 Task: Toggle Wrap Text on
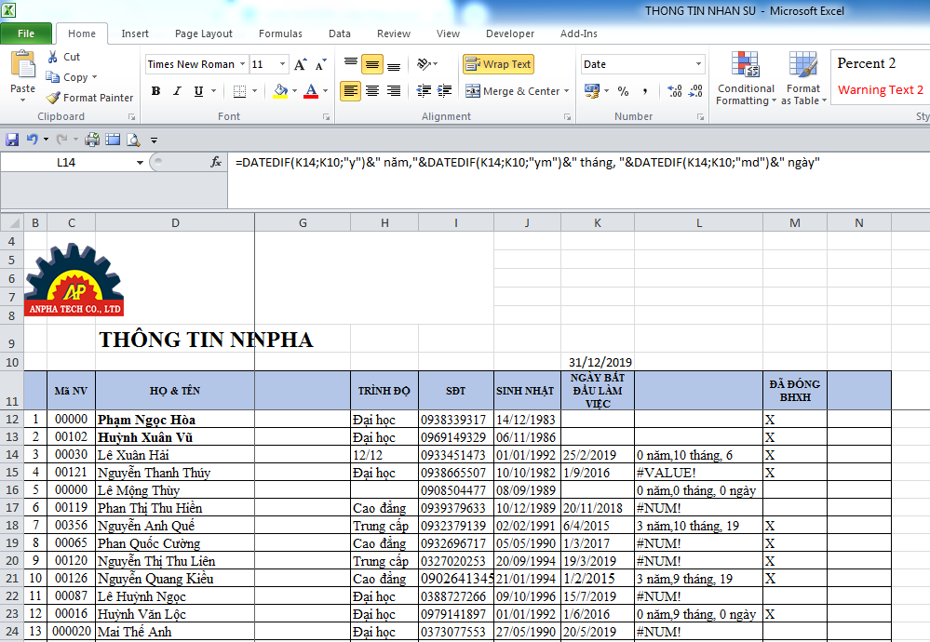pyautogui.click(x=498, y=64)
